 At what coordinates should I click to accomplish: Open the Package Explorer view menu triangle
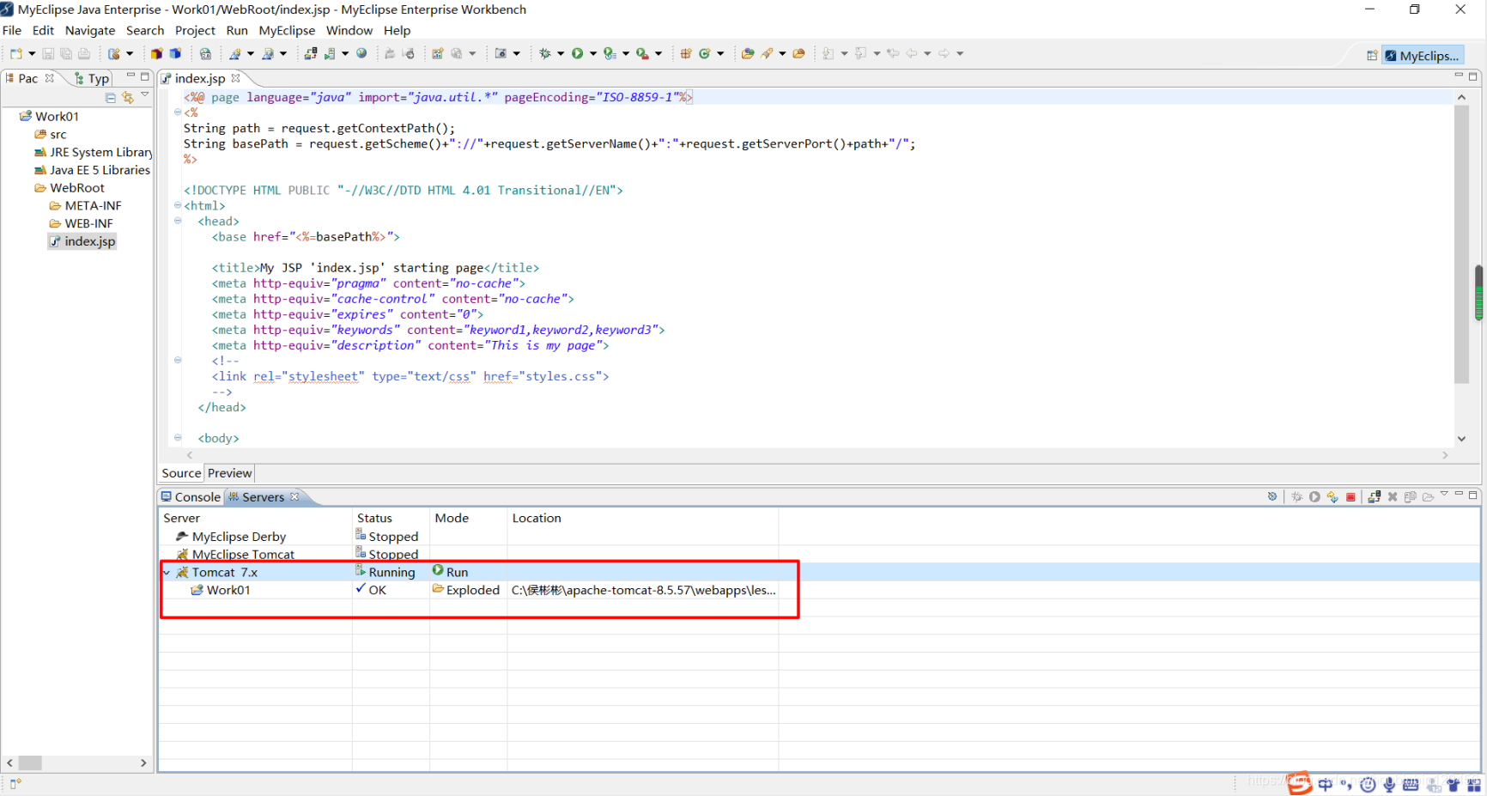point(145,95)
